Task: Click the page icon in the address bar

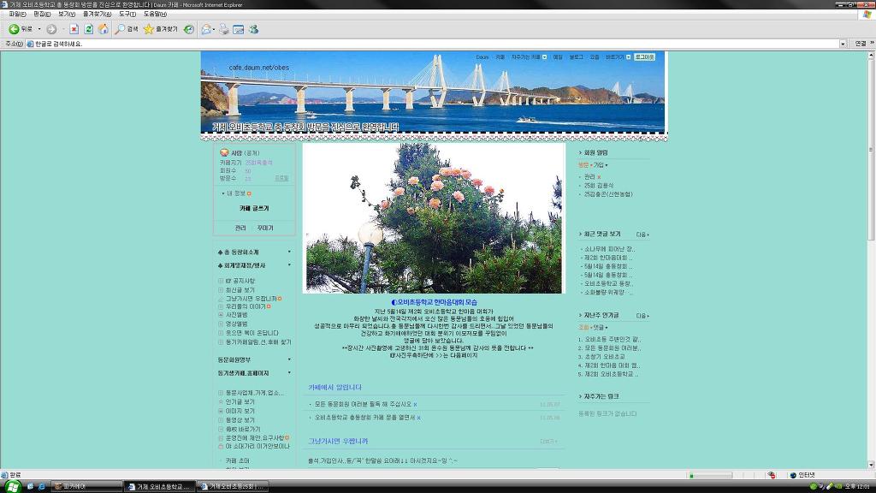Action: (x=30, y=44)
